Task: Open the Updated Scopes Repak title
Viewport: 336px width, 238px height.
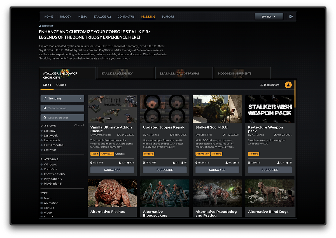Action: (164, 127)
